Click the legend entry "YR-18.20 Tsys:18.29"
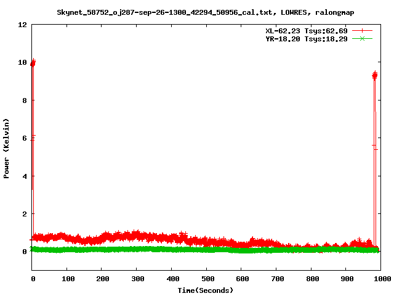 tap(307, 39)
